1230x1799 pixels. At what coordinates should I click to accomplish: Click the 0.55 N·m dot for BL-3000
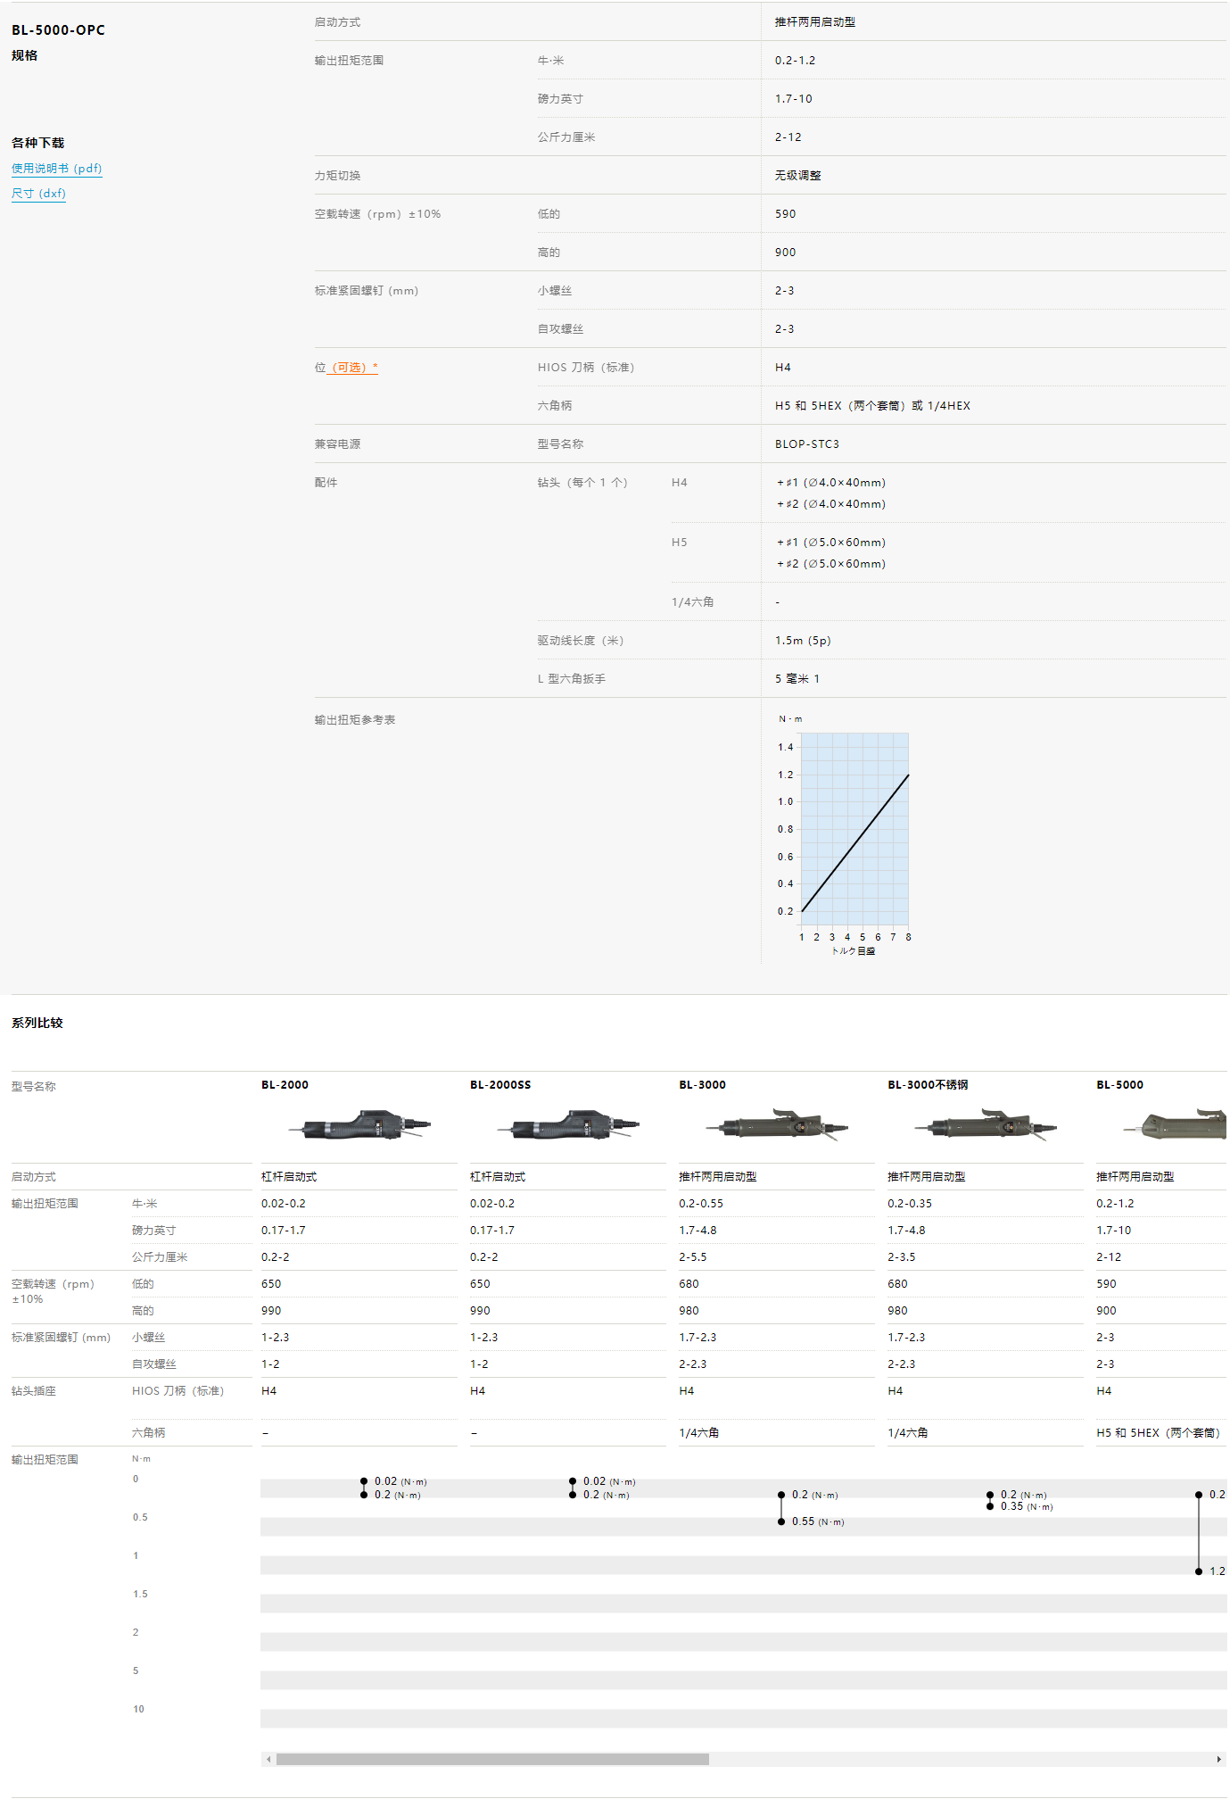coord(781,1521)
